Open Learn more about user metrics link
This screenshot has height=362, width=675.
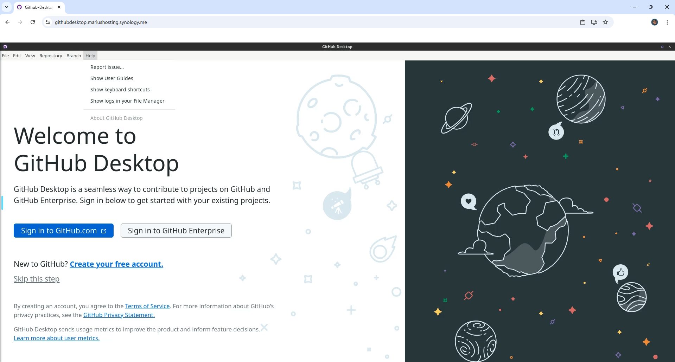[57, 338]
